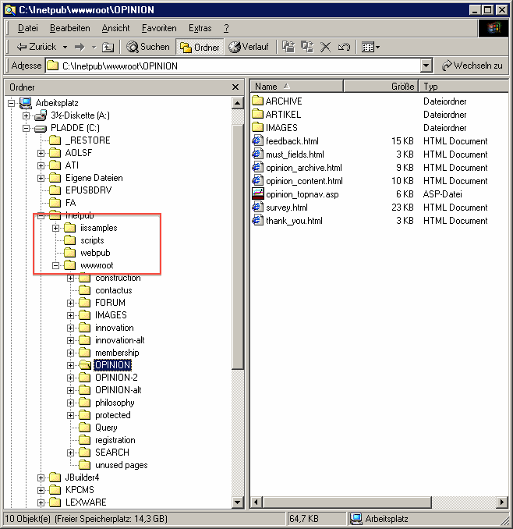Click the Copy To folder icon
The width and height of the screenshot is (513, 529).
tap(307, 47)
